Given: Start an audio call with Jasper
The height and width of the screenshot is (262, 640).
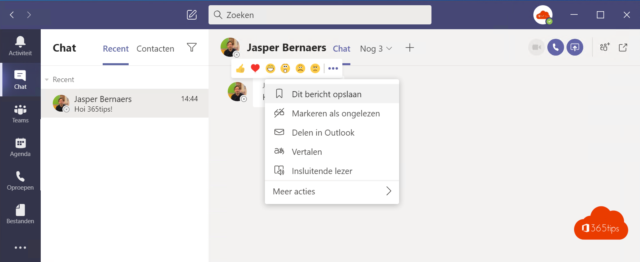Looking at the screenshot, I should tap(556, 47).
